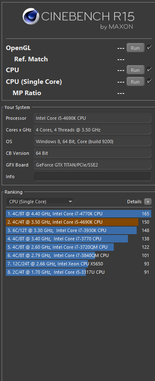Select the Core i7-3720QM ranking entry
This screenshot has height=381, width=155.
pos(79,247)
